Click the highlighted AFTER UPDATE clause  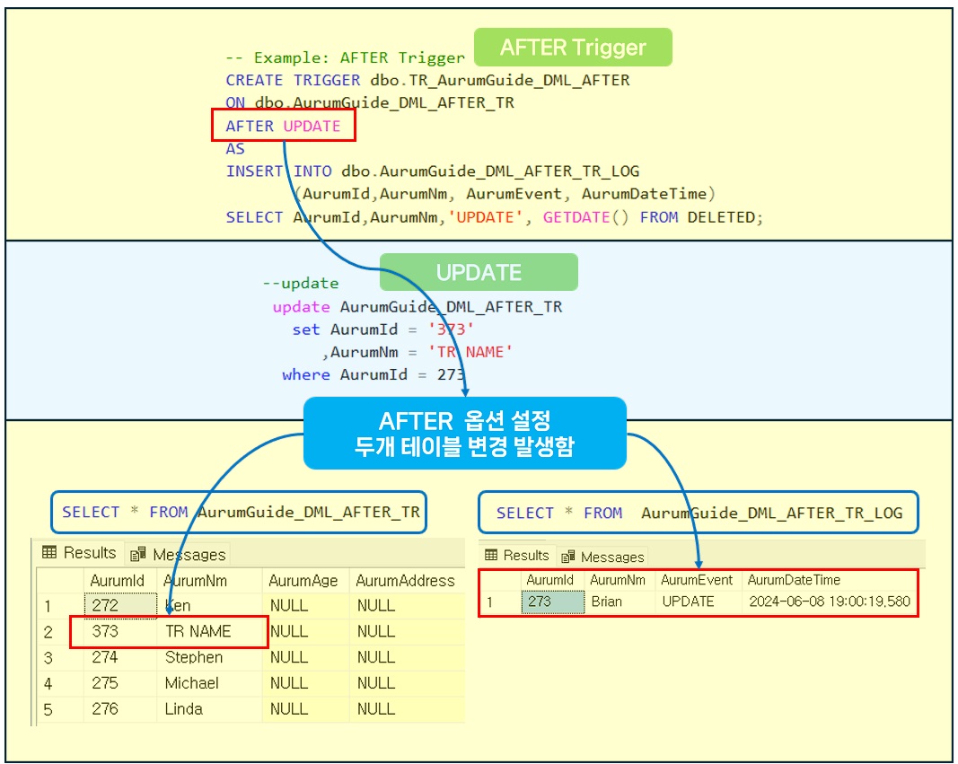click(x=283, y=126)
